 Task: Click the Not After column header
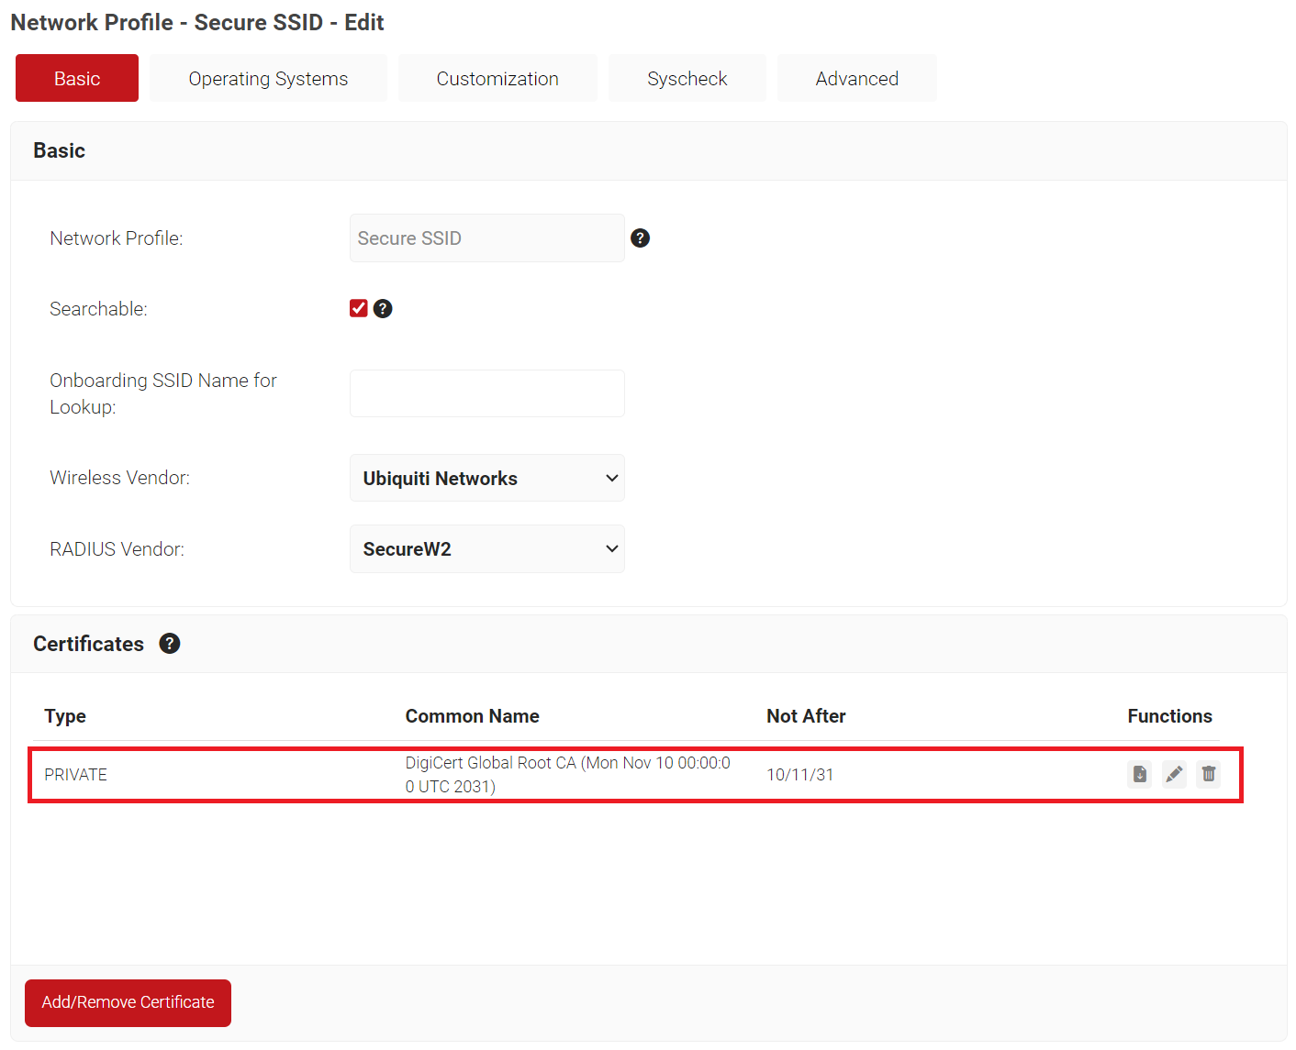(806, 716)
